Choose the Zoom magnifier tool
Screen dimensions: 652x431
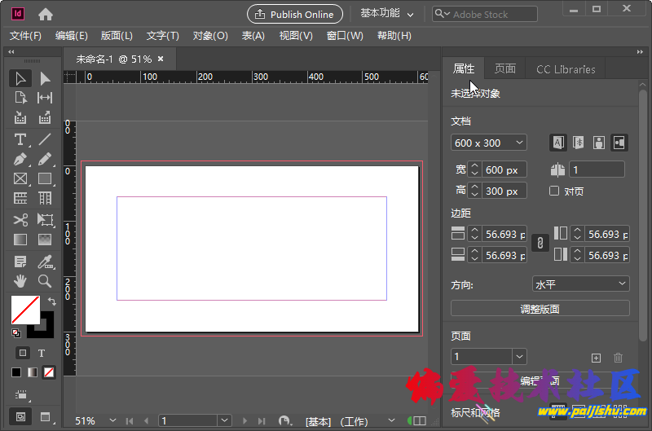tap(45, 281)
